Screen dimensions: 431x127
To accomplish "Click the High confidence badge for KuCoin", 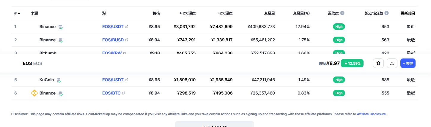I will pos(339,80).
